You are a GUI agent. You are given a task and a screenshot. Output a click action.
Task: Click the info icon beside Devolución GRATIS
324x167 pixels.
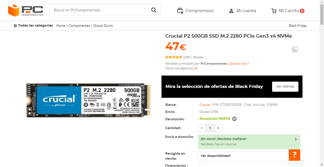click(x=234, y=119)
